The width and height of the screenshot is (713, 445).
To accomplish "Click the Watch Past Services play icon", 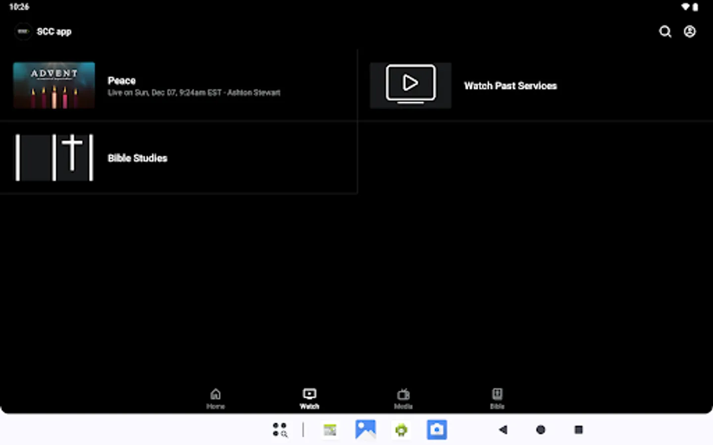I will (x=410, y=84).
